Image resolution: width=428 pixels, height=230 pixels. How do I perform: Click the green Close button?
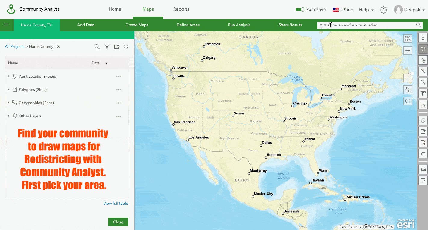coord(118,222)
